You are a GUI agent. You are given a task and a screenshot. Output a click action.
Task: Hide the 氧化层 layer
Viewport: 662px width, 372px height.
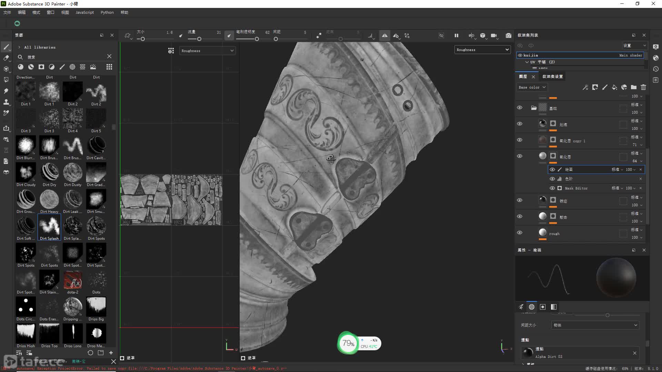pyautogui.click(x=520, y=156)
